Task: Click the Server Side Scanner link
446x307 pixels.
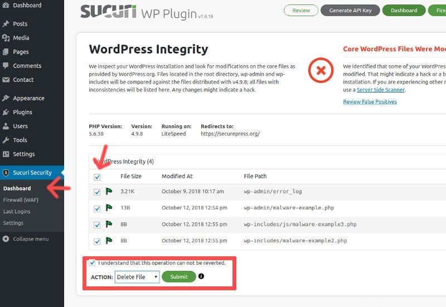Action: [380, 90]
